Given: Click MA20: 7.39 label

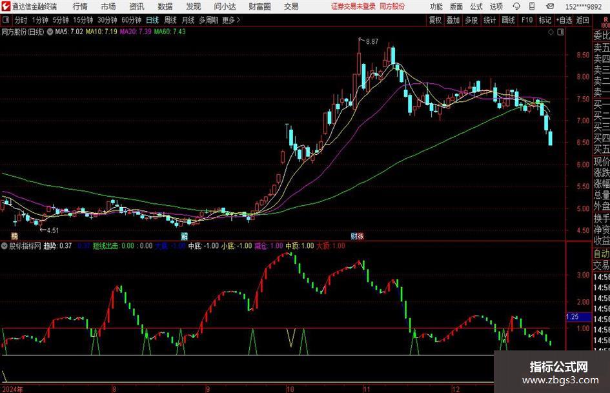Looking at the screenshot, I should coord(136,32).
